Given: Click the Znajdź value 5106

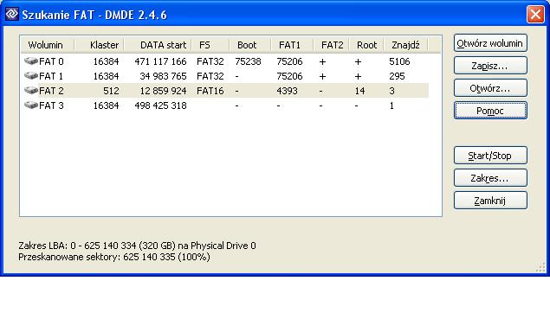Looking at the screenshot, I should (399, 61).
